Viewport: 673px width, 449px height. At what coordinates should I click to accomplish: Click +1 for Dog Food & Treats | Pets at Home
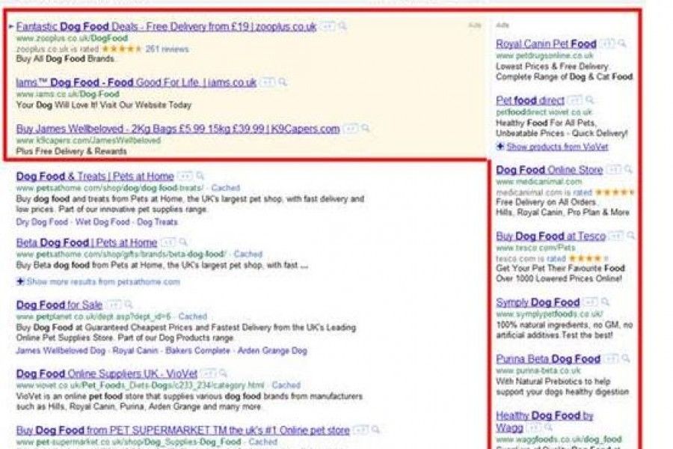(185, 176)
